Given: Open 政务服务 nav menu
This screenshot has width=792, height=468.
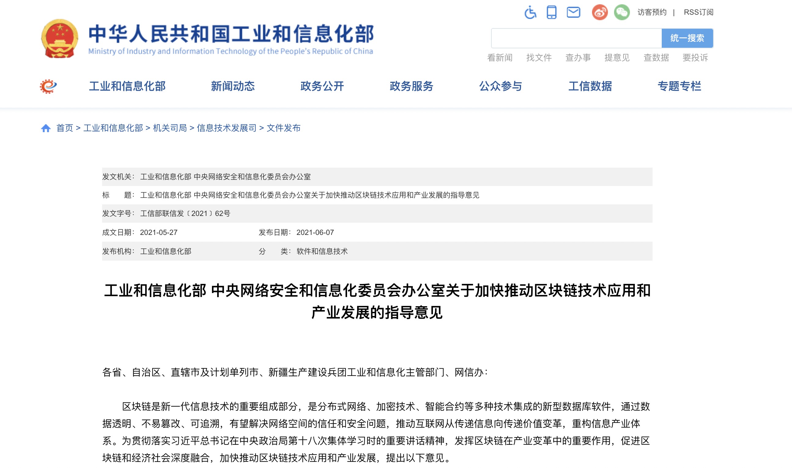Looking at the screenshot, I should 412,86.
